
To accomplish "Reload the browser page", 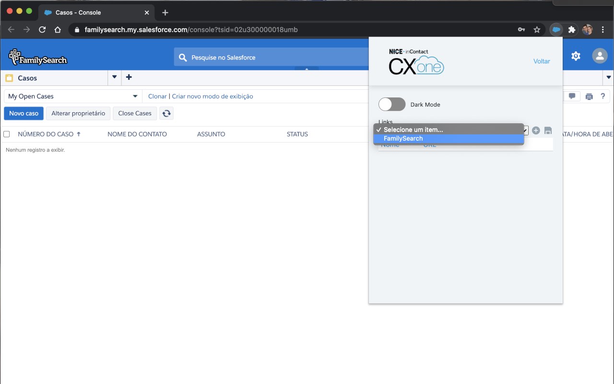I will pyautogui.click(x=42, y=30).
